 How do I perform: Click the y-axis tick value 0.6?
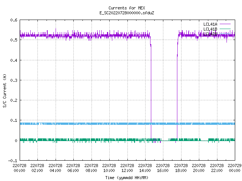coord(14,20)
